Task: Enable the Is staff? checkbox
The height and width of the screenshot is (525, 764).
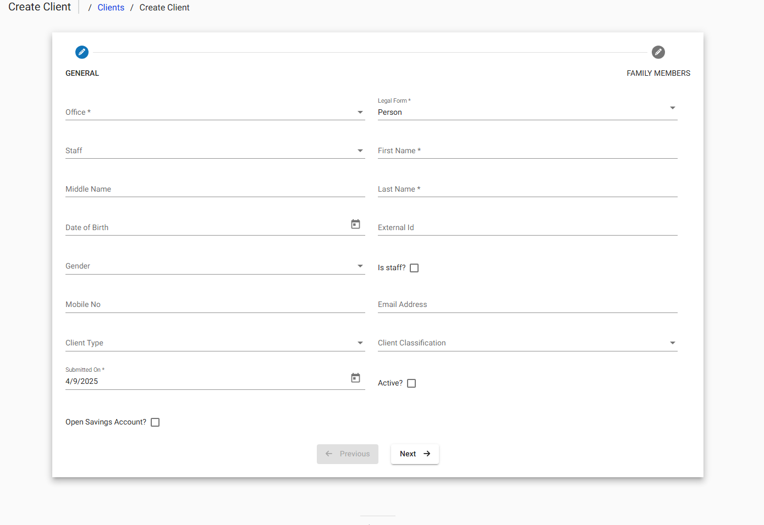Action: point(414,267)
